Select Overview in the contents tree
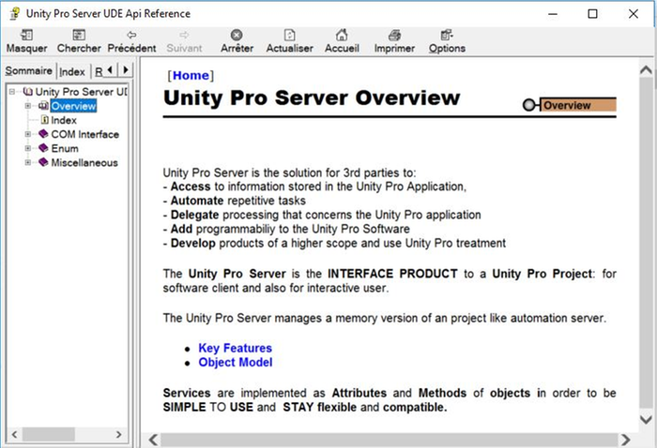Screen dimensions: 657x448 point(73,106)
